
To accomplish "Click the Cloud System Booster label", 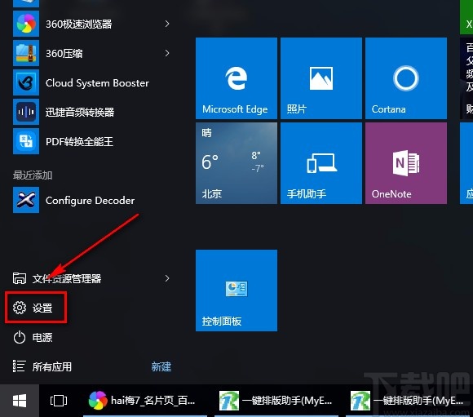I will tap(97, 83).
